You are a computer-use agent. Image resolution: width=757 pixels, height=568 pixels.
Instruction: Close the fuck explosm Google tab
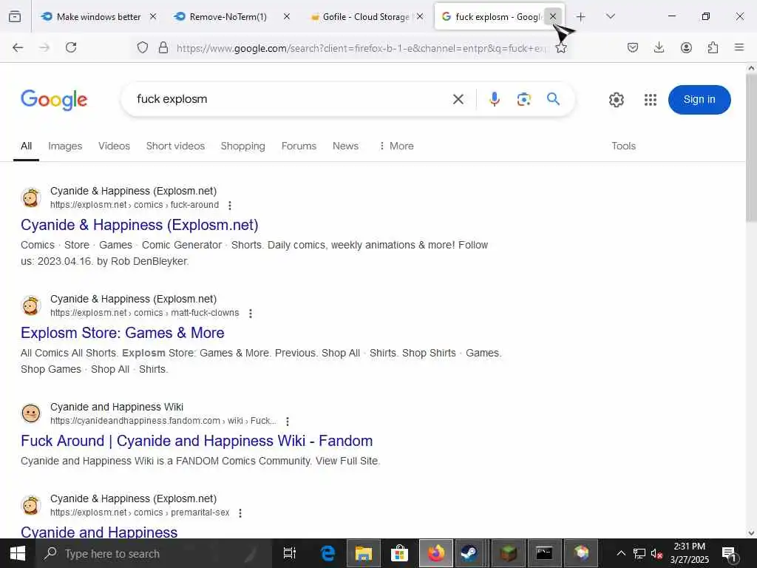pyautogui.click(x=553, y=16)
